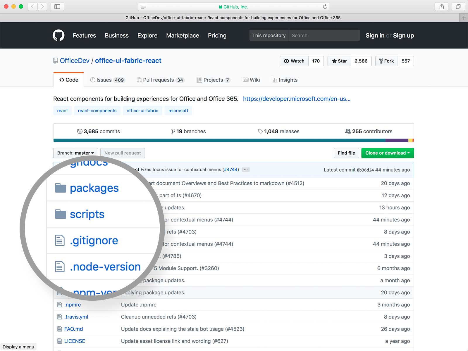Image resolution: width=468 pixels, height=351 pixels.
Task: Click the file icon beside .npmrc
Action: (x=60, y=305)
